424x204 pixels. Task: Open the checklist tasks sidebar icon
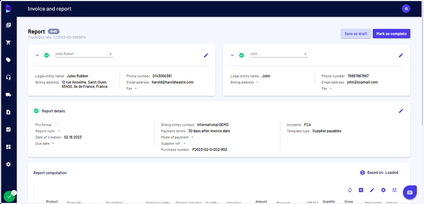tap(8, 129)
